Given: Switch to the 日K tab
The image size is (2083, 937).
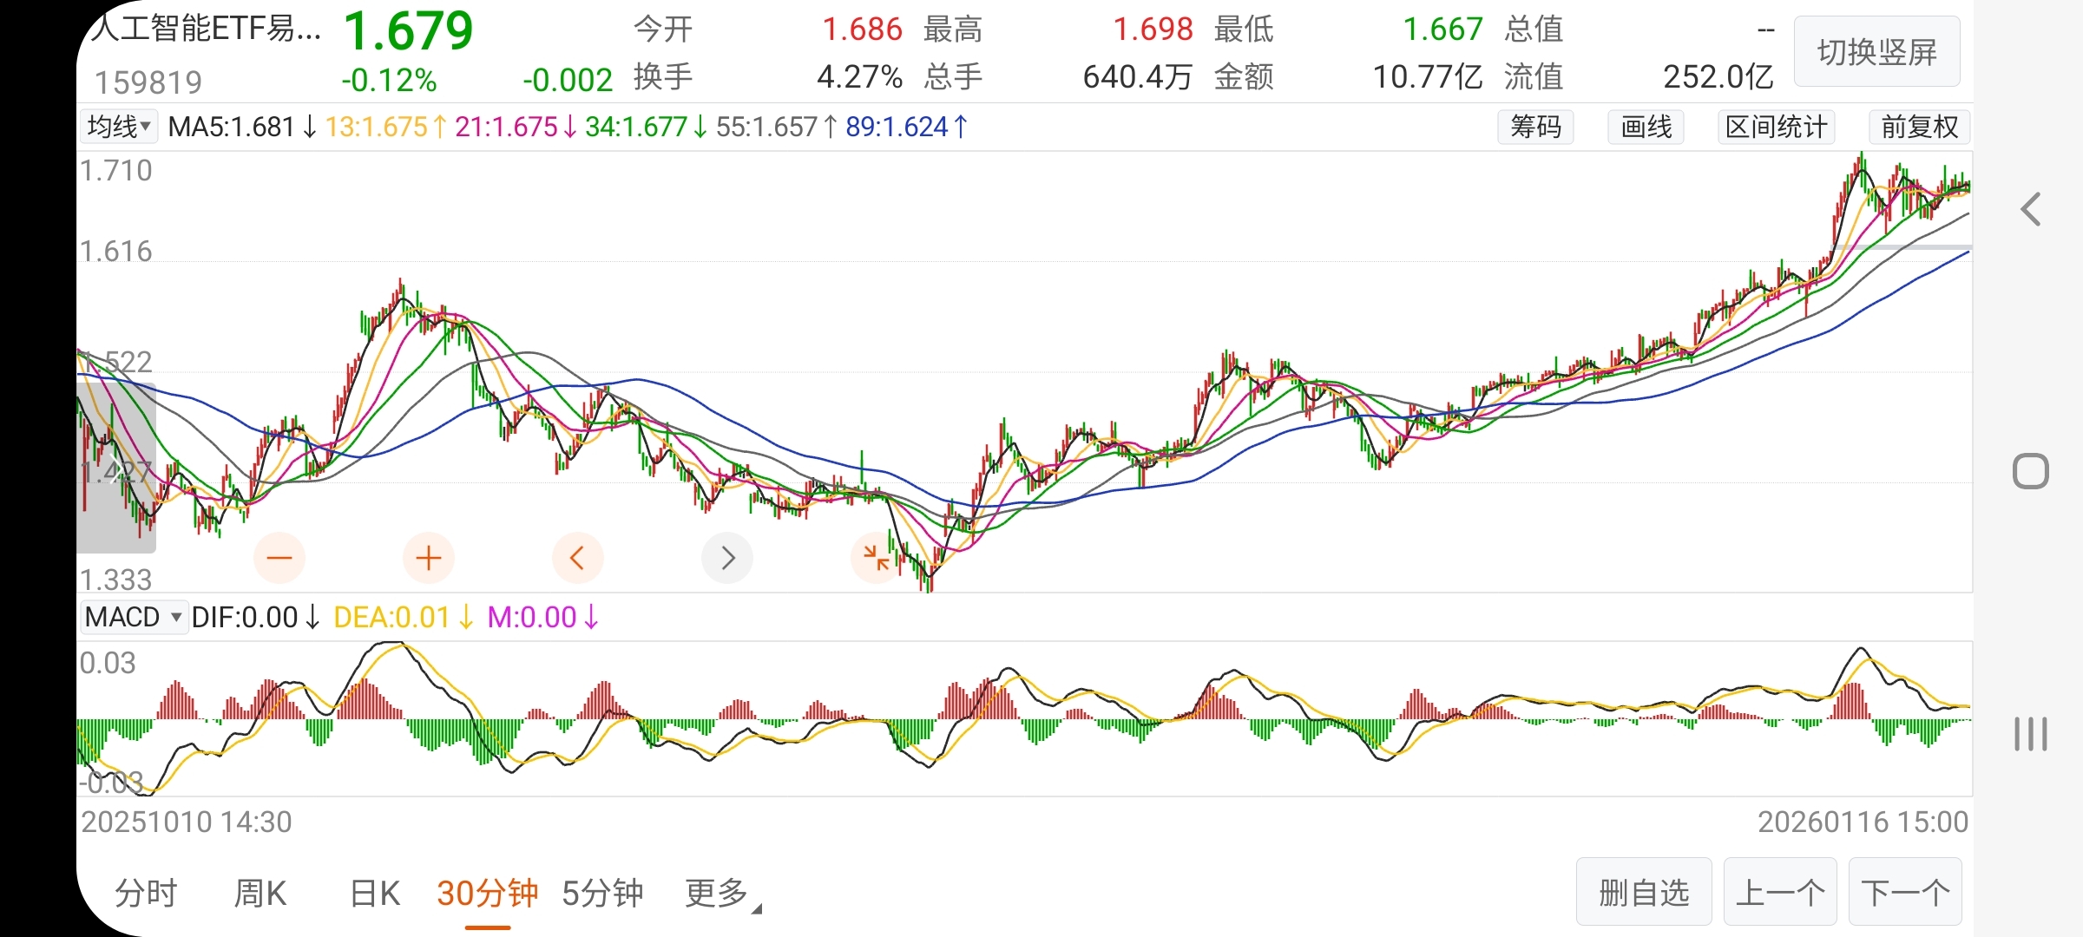Looking at the screenshot, I should 374,893.
